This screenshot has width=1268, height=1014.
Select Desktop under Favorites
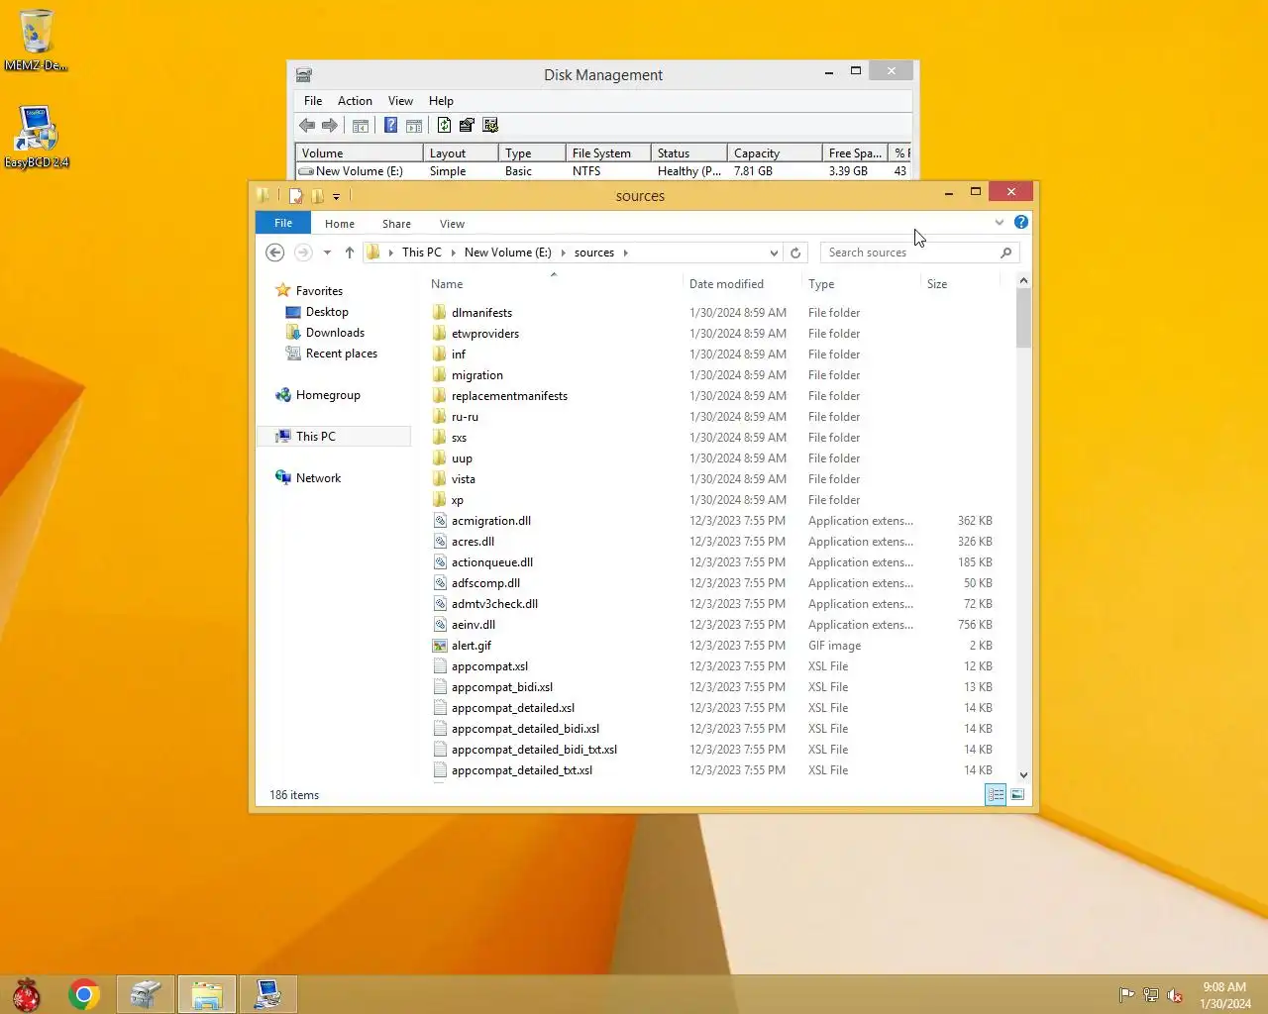click(x=327, y=312)
